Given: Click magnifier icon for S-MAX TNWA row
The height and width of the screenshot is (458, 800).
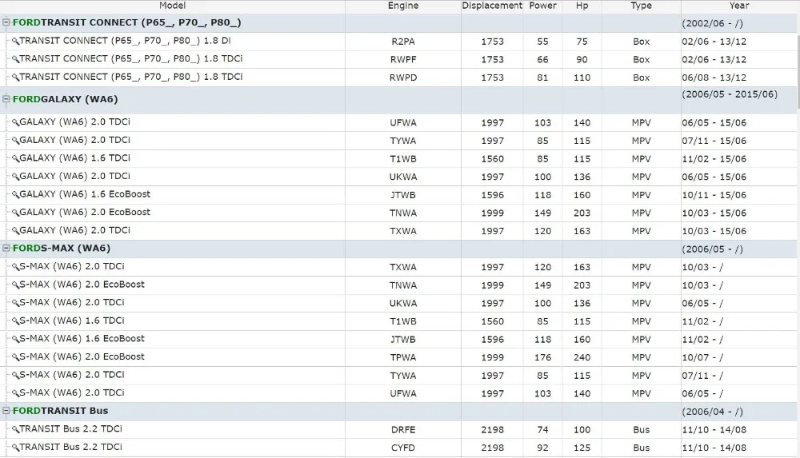Looking at the screenshot, I should [x=15, y=285].
